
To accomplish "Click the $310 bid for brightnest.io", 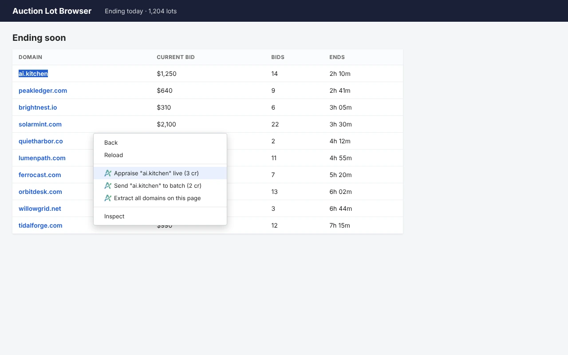I will click(164, 107).
